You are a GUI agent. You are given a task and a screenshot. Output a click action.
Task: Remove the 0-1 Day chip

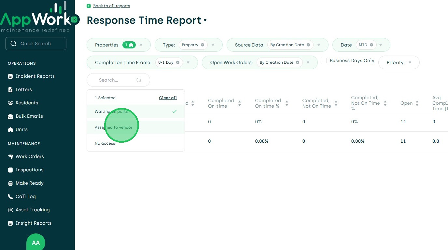pos(178,62)
